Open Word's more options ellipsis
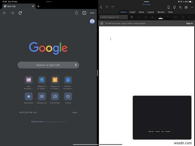The image size is (195, 146). click(x=192, y=7)
